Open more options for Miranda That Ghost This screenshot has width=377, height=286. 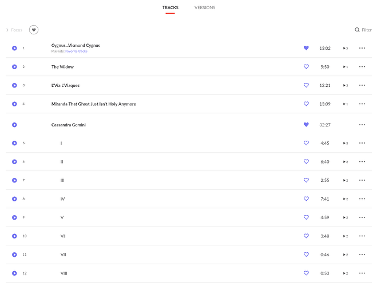click(x=362, y=104)
